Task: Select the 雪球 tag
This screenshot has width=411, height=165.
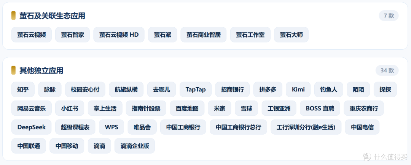Action: [246, 108]
